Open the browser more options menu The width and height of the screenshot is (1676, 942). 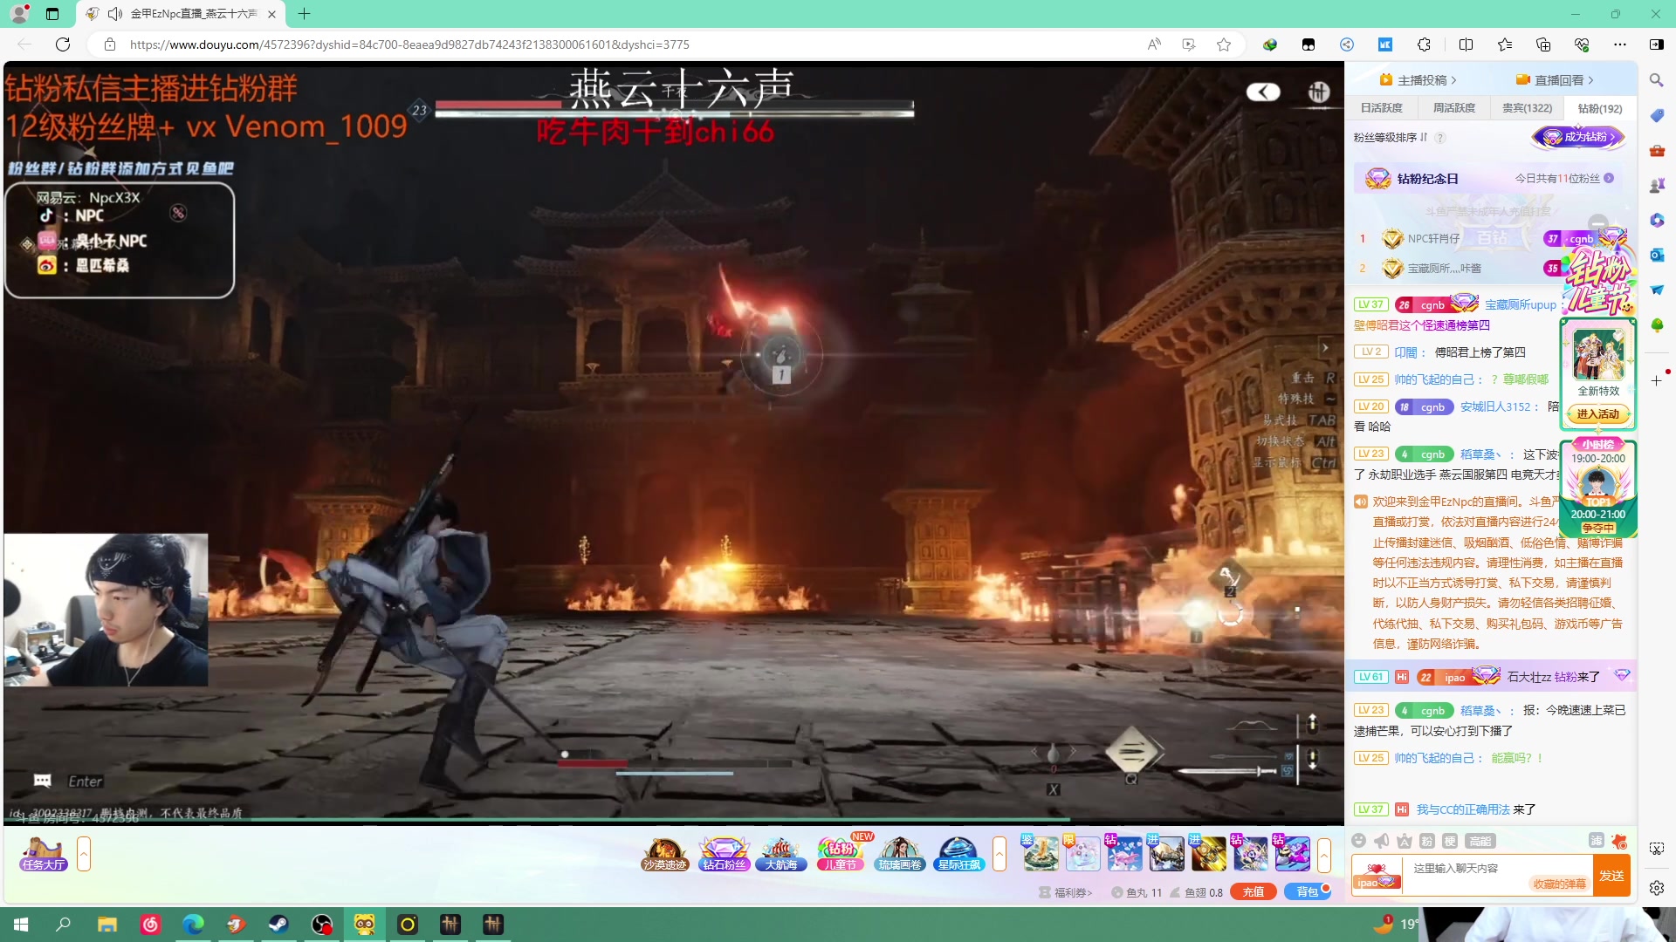coord(1620,44)
